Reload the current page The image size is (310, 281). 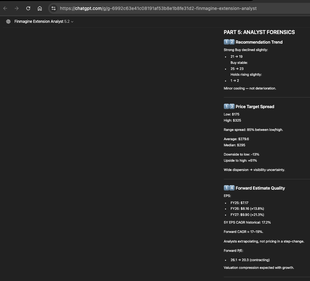(x=28, y=8)
